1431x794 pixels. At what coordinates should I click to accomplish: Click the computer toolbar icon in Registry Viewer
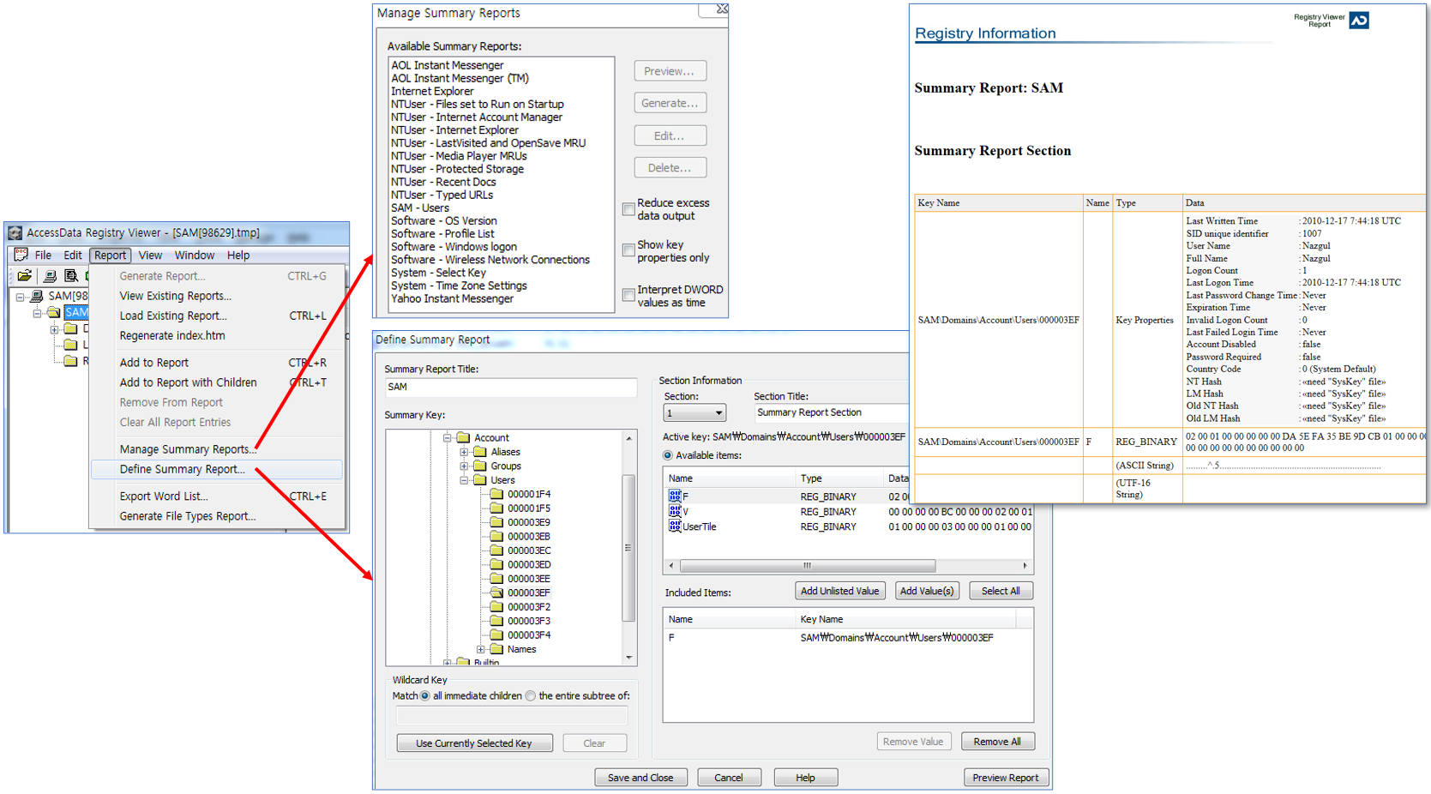pos(50,276)
